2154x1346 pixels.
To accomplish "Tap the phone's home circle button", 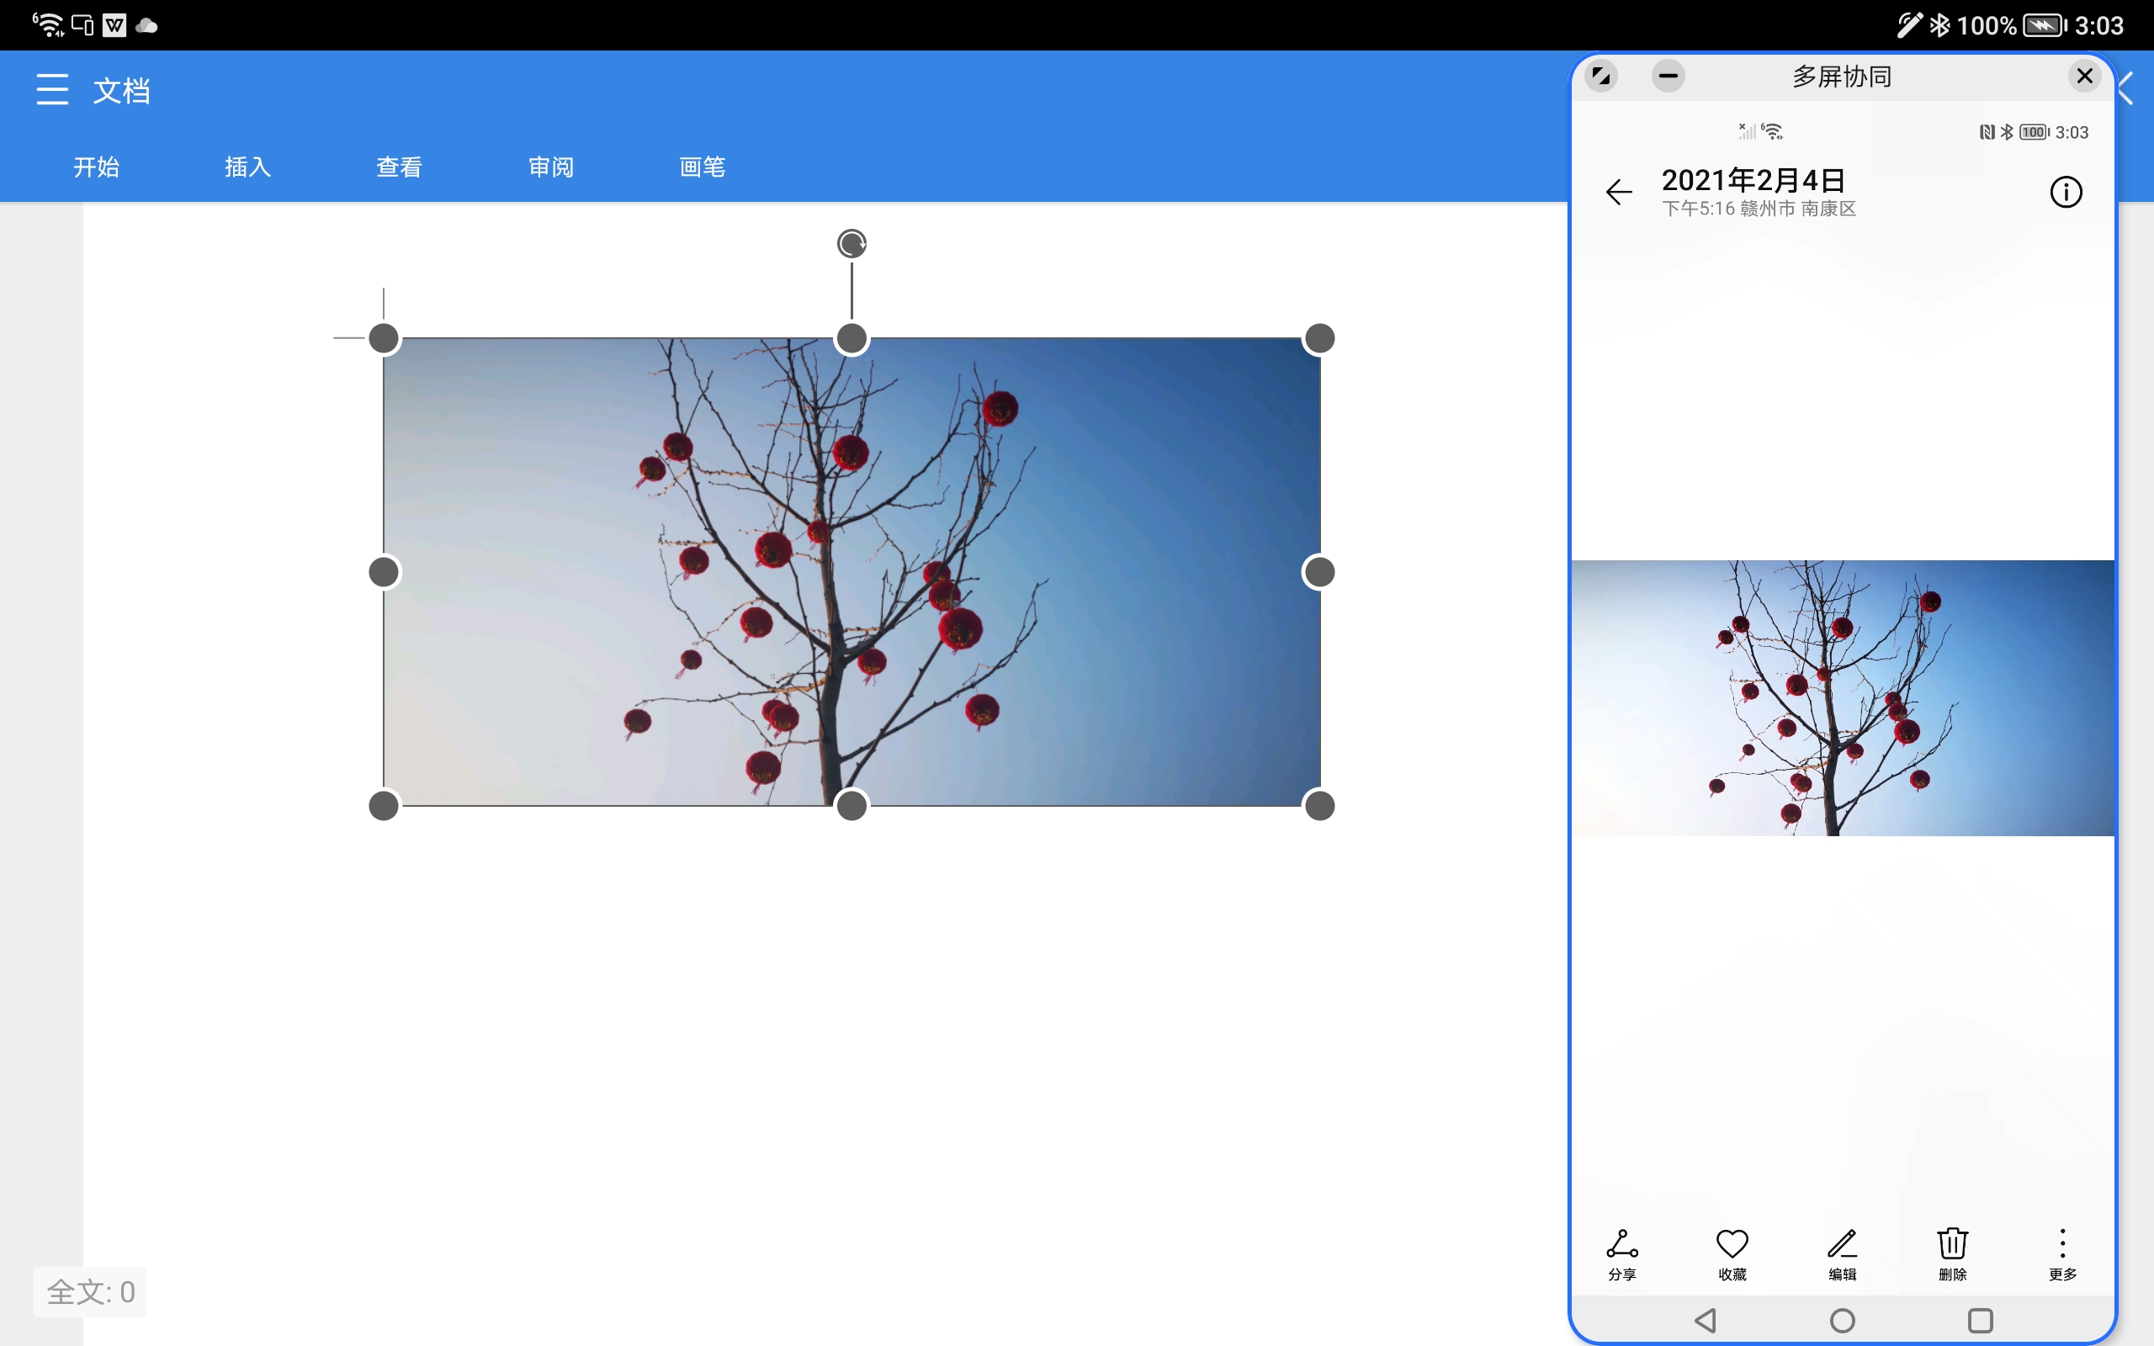I will [1843, 1320].
